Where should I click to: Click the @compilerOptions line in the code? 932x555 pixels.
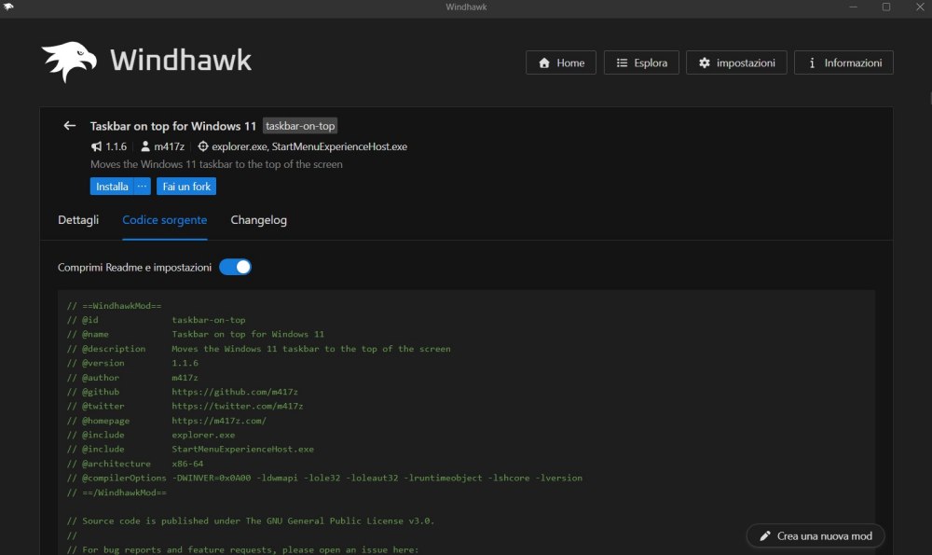(x=324, y=479)
